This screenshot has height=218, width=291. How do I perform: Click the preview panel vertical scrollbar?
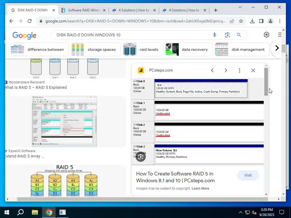pos(266,81)
